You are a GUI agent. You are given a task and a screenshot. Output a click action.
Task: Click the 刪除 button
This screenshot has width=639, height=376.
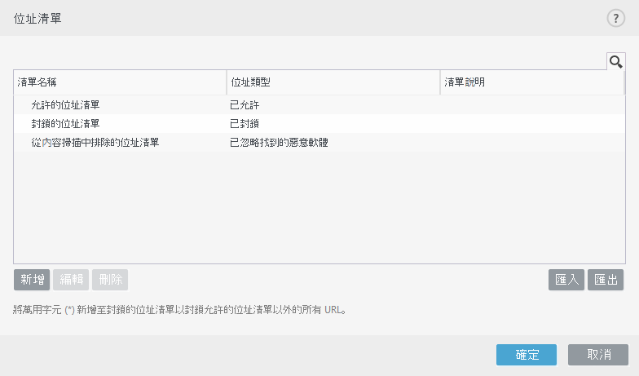click(110, 280)
